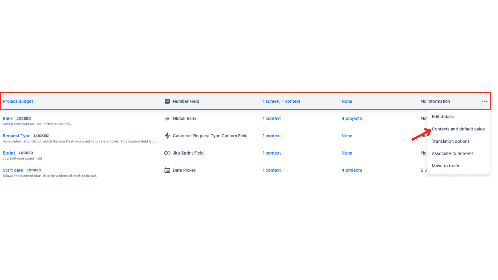Open the Sprint field
The image size is (498, 280).
tap(9, 153)
